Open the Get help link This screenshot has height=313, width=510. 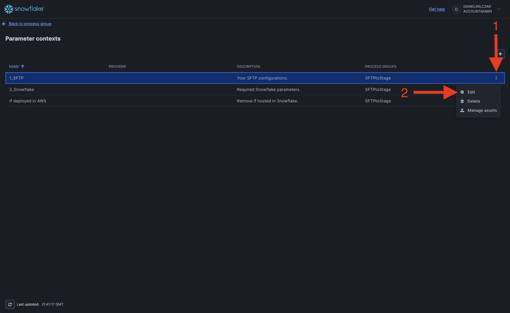[x=437, y=9]
